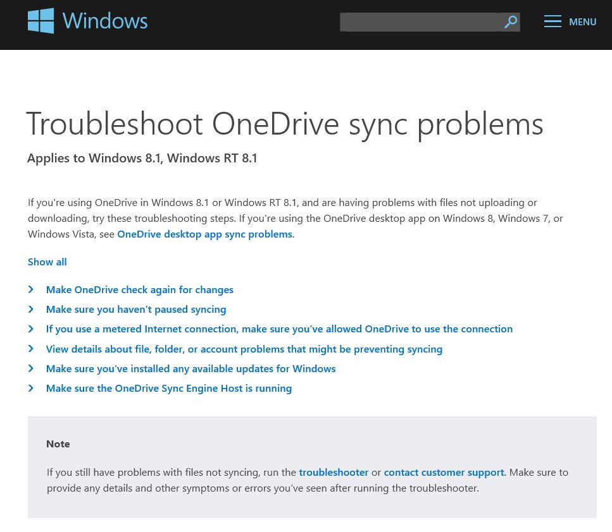Click the Windows wordmark in header

[105, 21]
